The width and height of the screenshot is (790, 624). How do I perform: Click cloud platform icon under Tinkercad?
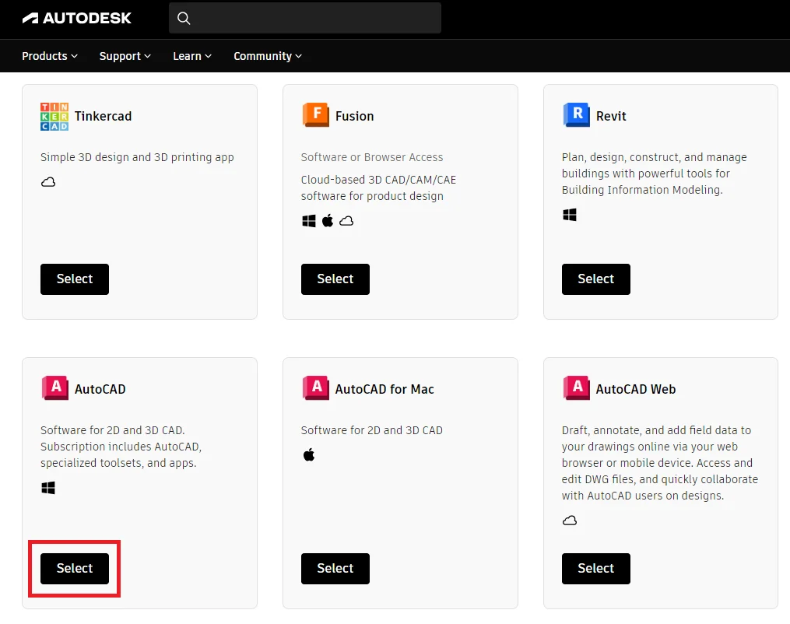tap(48, 182)
